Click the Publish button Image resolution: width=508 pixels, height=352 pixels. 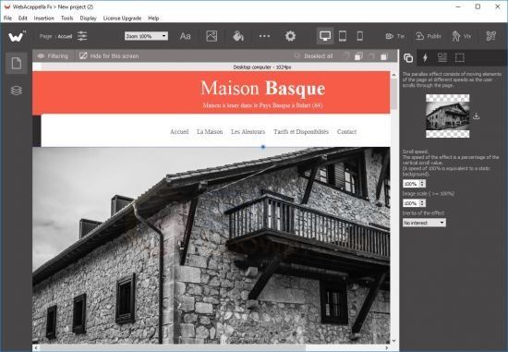coord(429,36)
